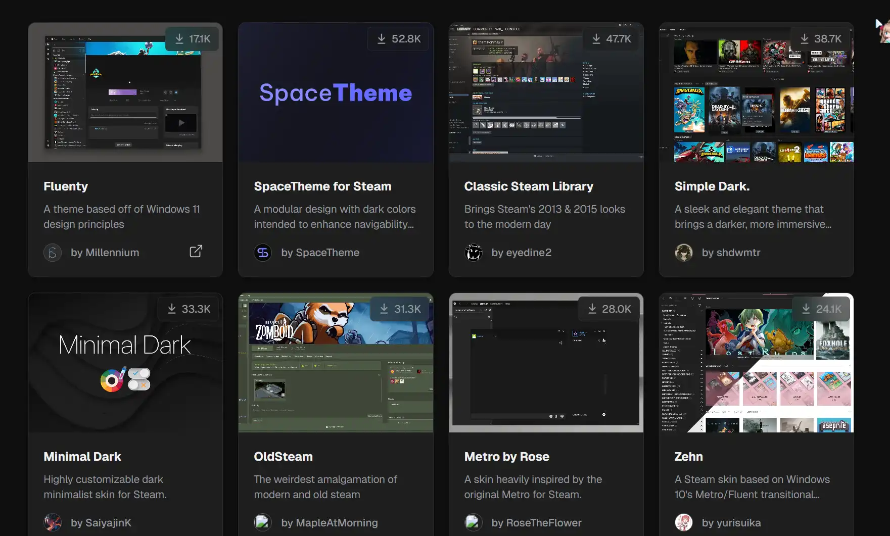Click 'A modular design with dark colors' description
Image resolution: width=890 pixels, height=536 pixels.
335,217
